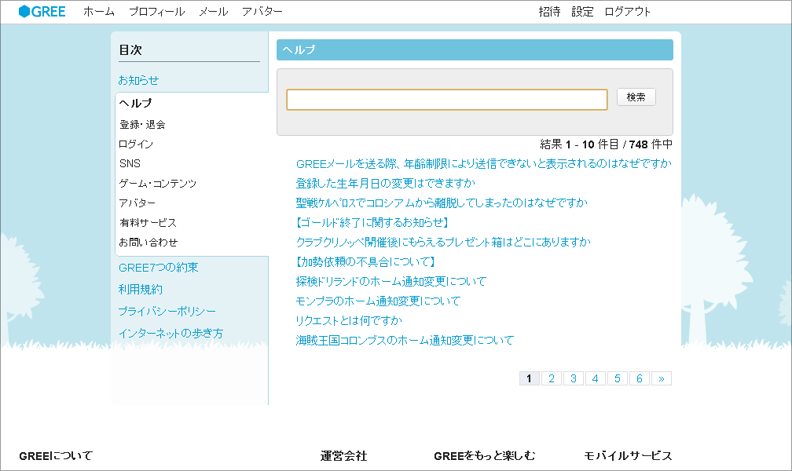Open 探検ドリランド ホーム通知変更 link
The height and width of the screenshot is (471, 792).
tap(391, 281)
